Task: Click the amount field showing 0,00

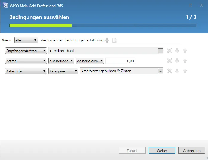Action: pos(120,61)
